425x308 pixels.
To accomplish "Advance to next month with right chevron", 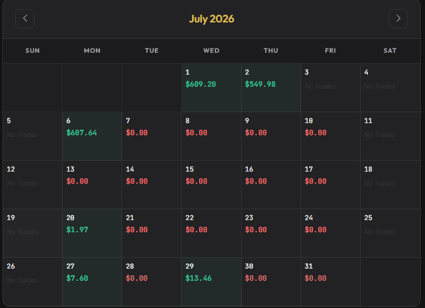I will [398, 19].
